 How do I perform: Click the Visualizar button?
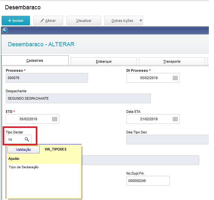click(84, 21)
